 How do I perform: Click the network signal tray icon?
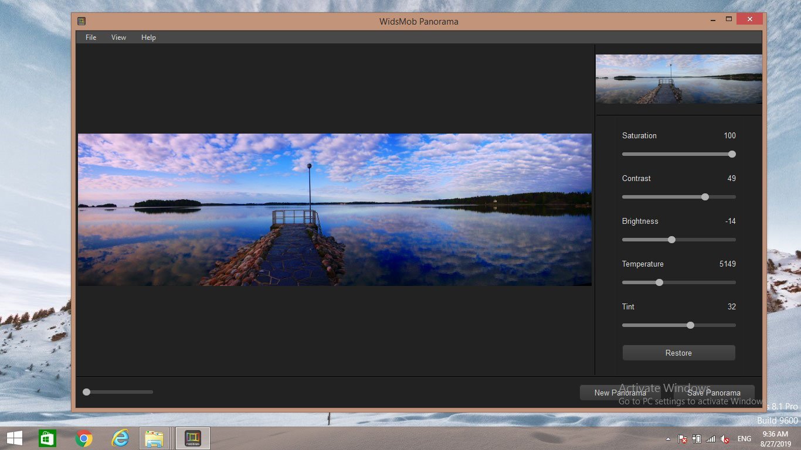point(711,439)
